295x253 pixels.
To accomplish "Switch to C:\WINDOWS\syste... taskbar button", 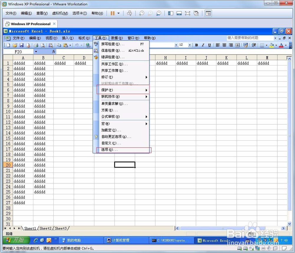I will [172, 240].
